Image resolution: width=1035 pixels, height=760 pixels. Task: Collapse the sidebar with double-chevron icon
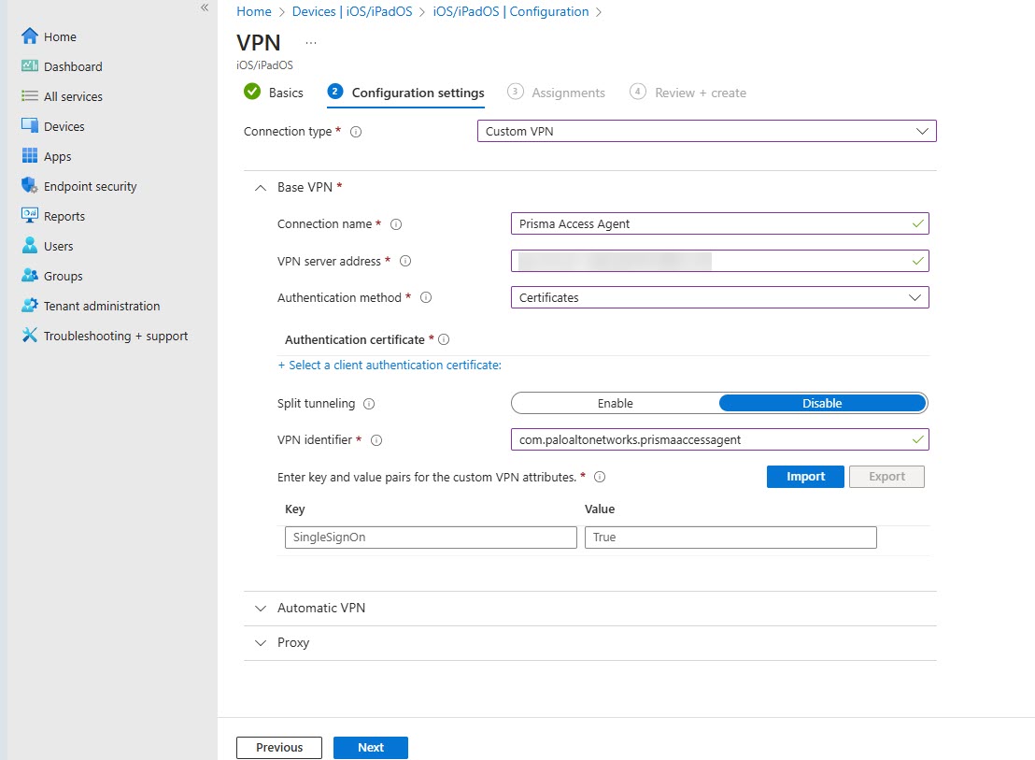[205, 7]
